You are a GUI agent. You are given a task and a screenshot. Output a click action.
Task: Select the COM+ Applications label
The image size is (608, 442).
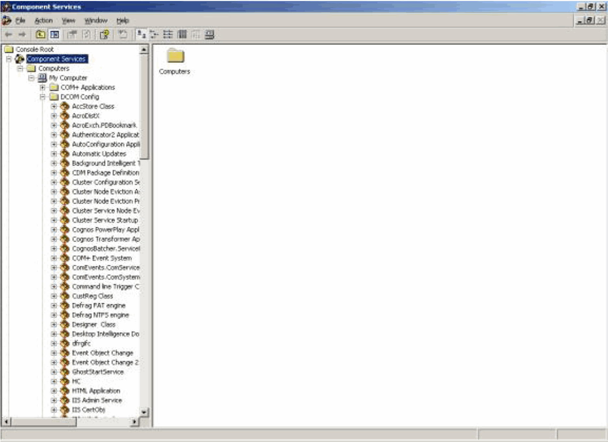tap(88, 87)
